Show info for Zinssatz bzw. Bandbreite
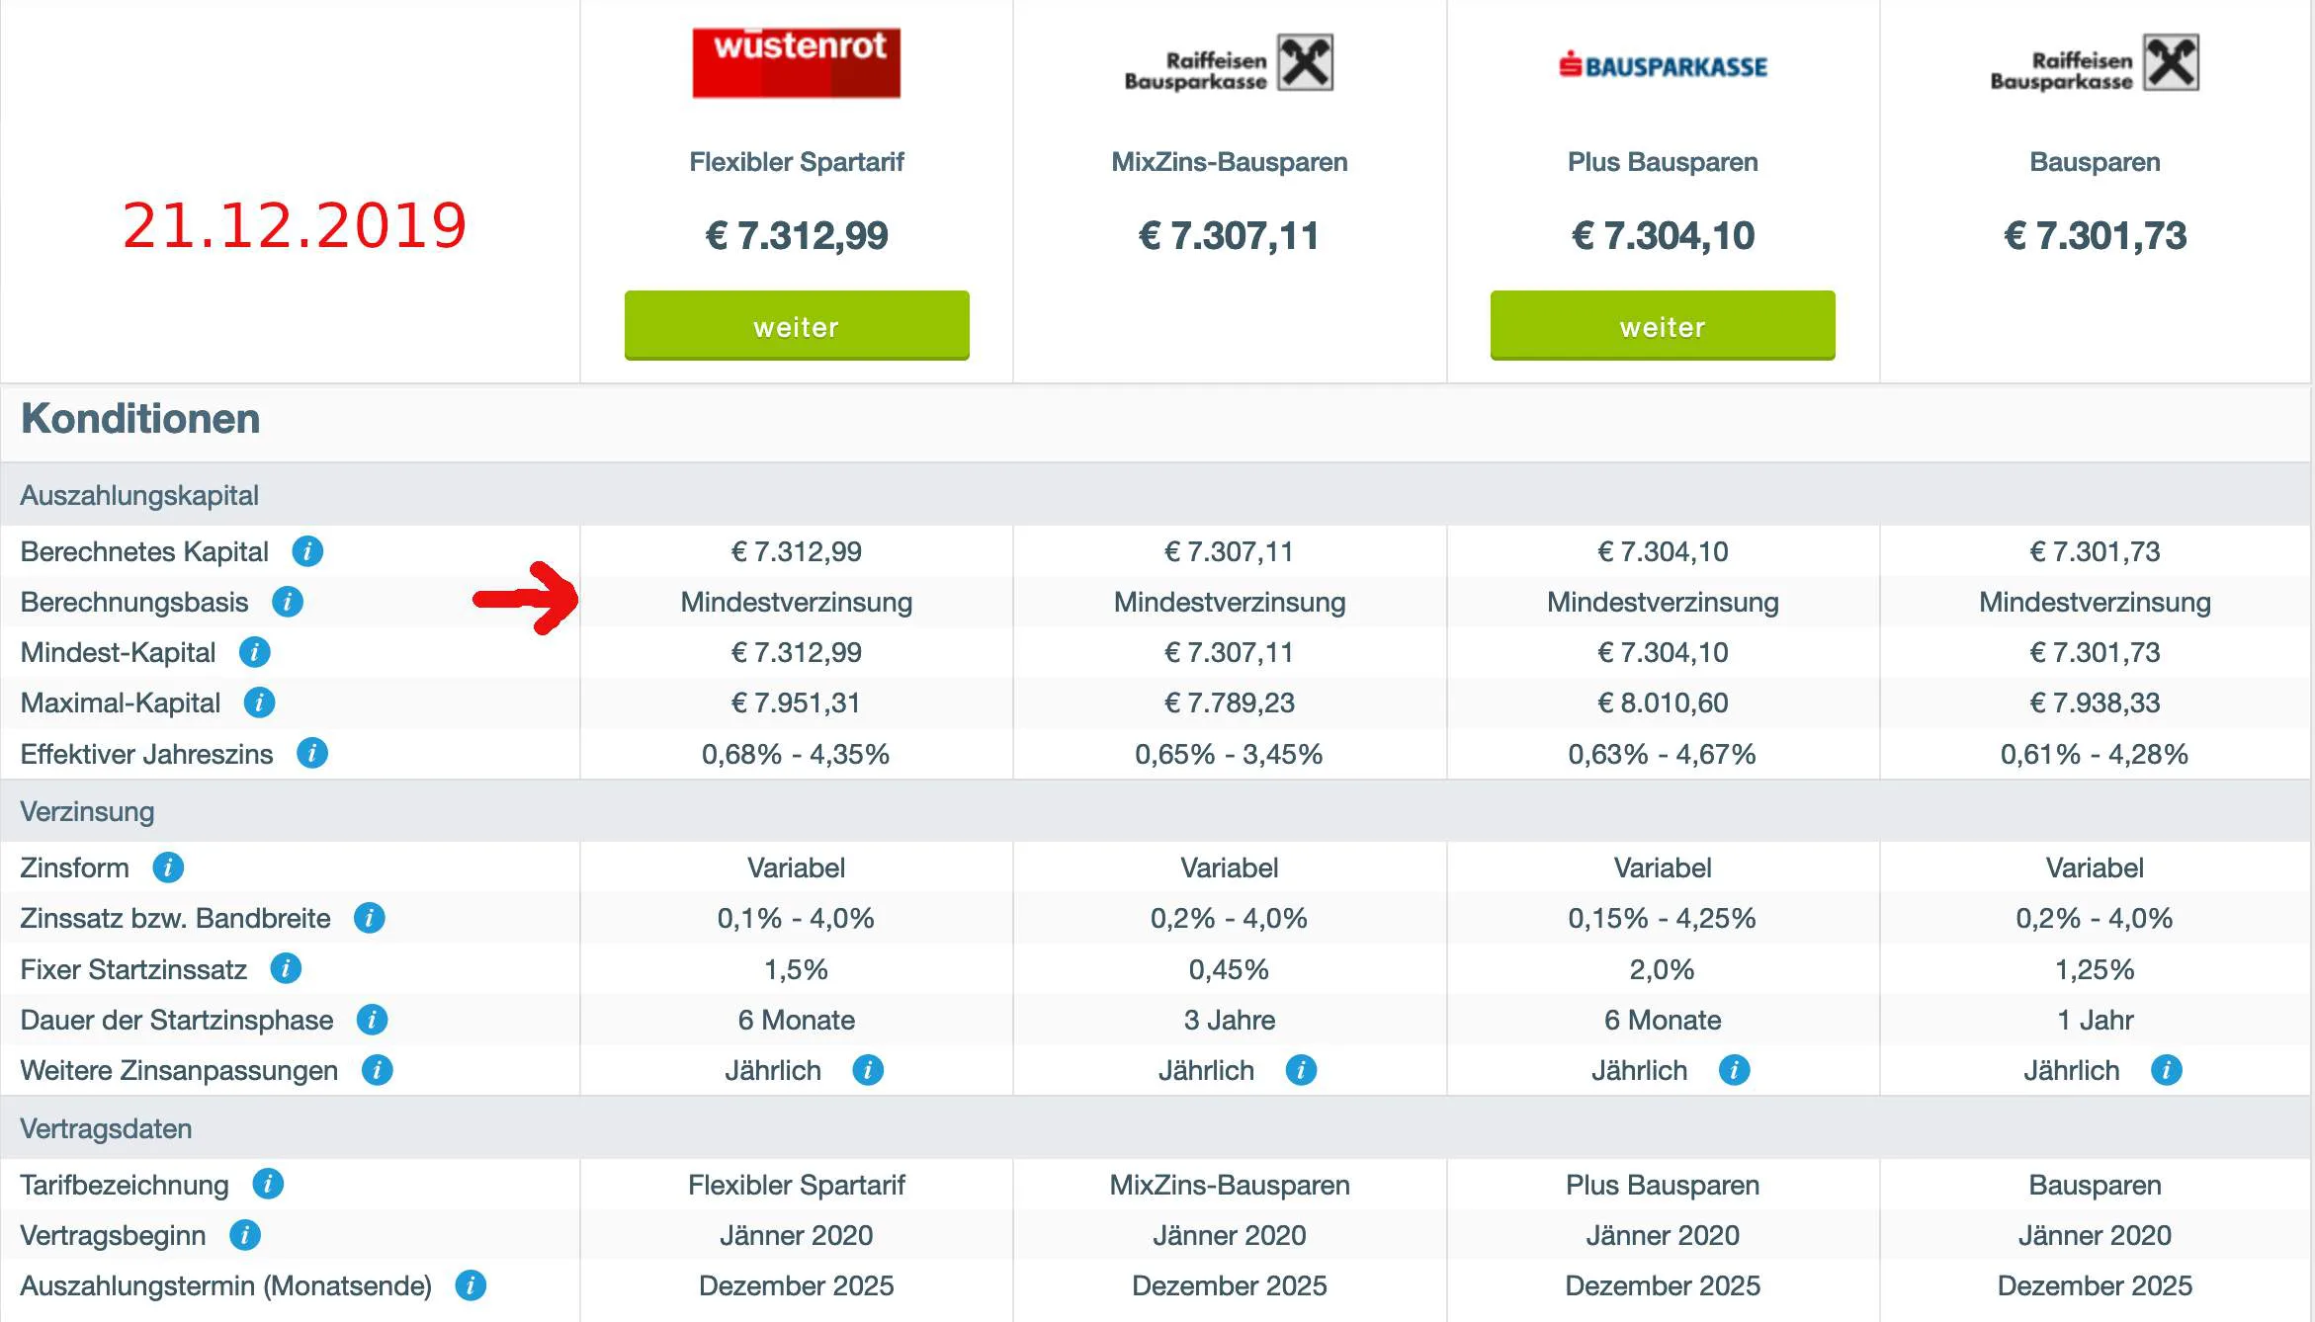Screen dimensions: 2315x1322 (x=370, y=918)
